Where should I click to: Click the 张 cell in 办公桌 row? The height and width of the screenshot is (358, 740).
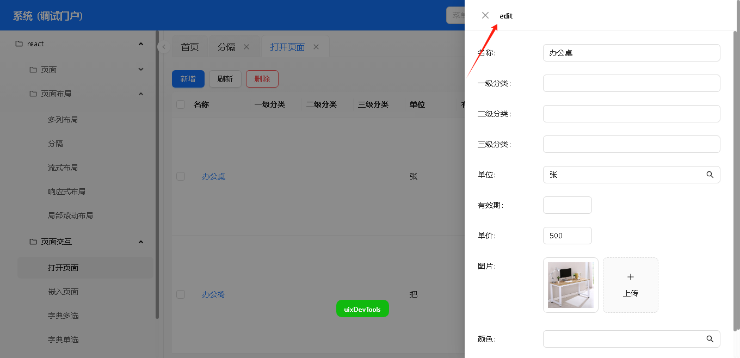pos(414,176)
